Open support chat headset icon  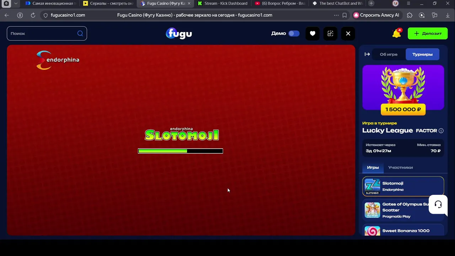pyautogui.click(x=438, y=204)
